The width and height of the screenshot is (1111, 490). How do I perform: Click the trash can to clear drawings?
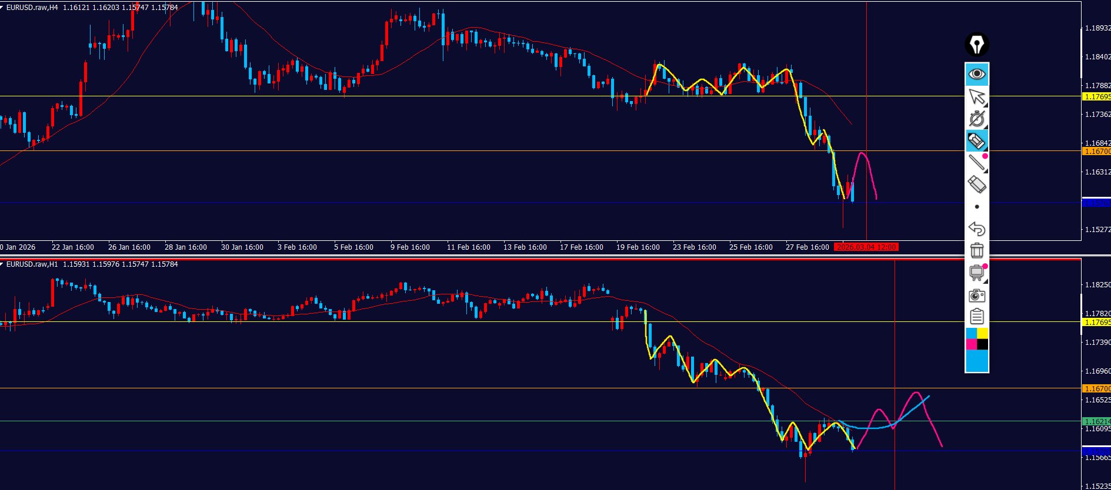coord(977,250)
